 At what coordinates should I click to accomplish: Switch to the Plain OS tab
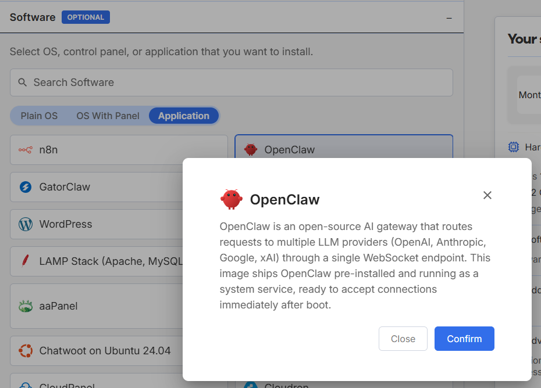tap(39, 116)
